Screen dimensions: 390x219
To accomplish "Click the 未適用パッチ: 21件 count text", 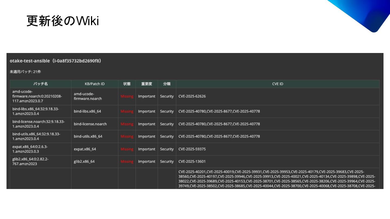I will 25,72.
